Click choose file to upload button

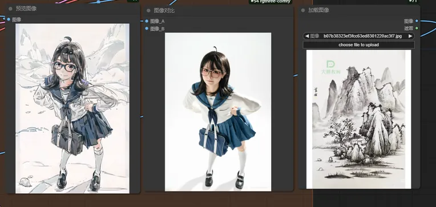(x=359, y=44)
